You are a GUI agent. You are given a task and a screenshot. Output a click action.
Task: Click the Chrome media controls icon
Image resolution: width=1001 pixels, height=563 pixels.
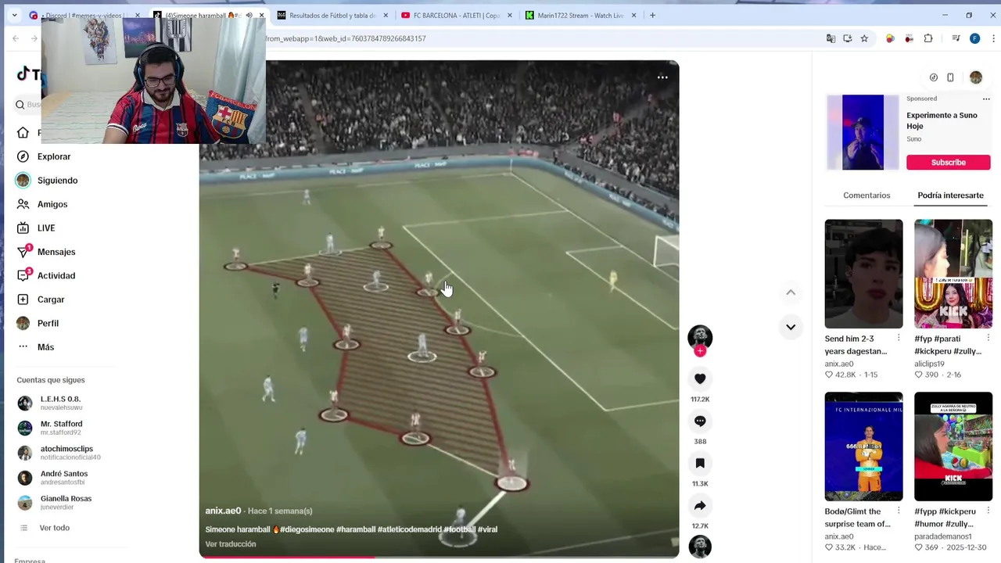tap(956, 38)
